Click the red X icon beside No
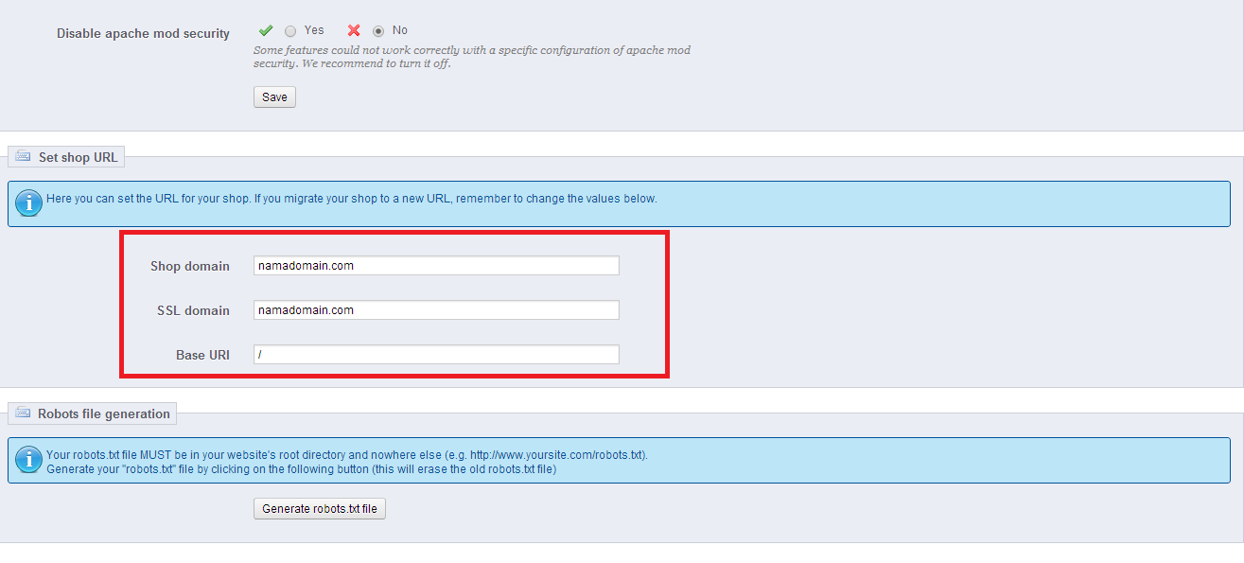The height and width of the screenshot is (563, 1244). point(354,29)
